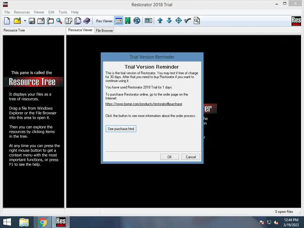Click the Res logo at toolbar right

click(296, 21)
